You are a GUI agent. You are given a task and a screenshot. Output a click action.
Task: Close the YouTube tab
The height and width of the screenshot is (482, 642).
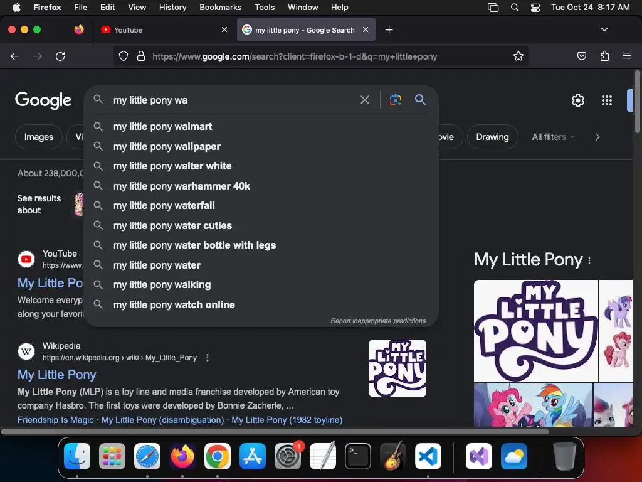224,29
